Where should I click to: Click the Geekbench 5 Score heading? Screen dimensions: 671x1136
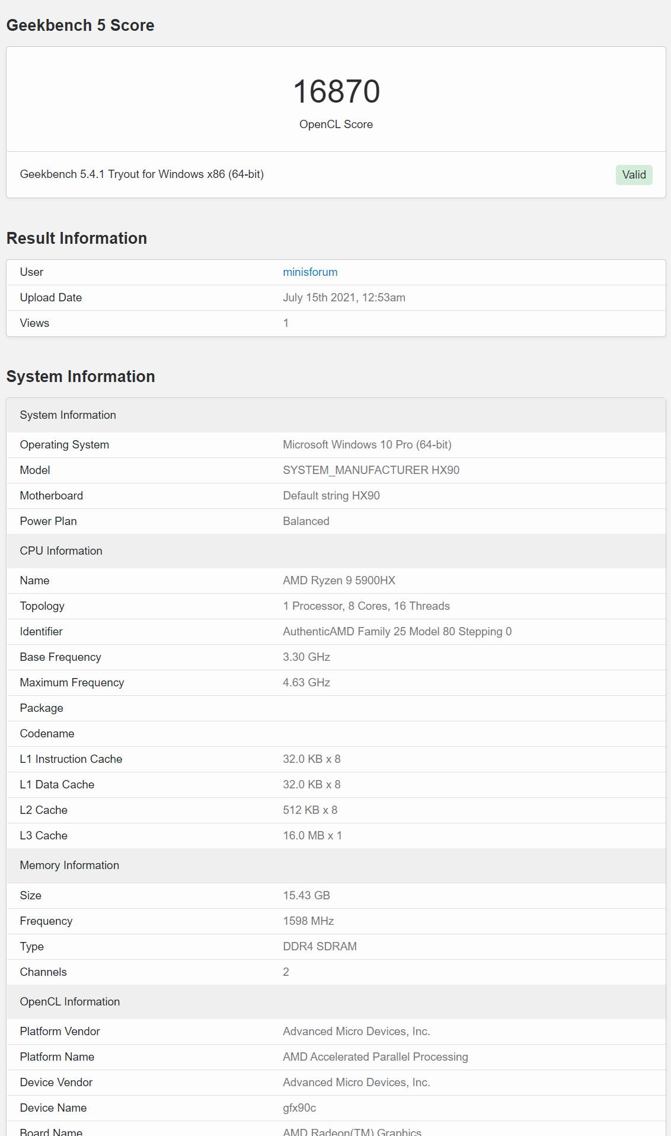[x=81, y=25]
